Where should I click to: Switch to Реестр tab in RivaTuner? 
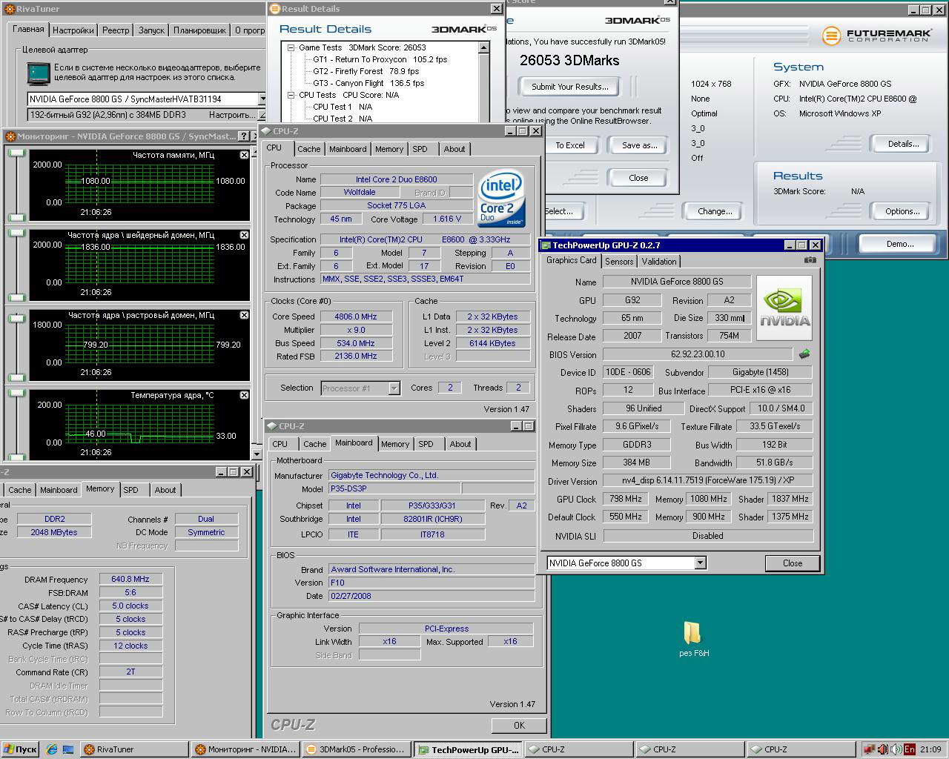(116, 30)
